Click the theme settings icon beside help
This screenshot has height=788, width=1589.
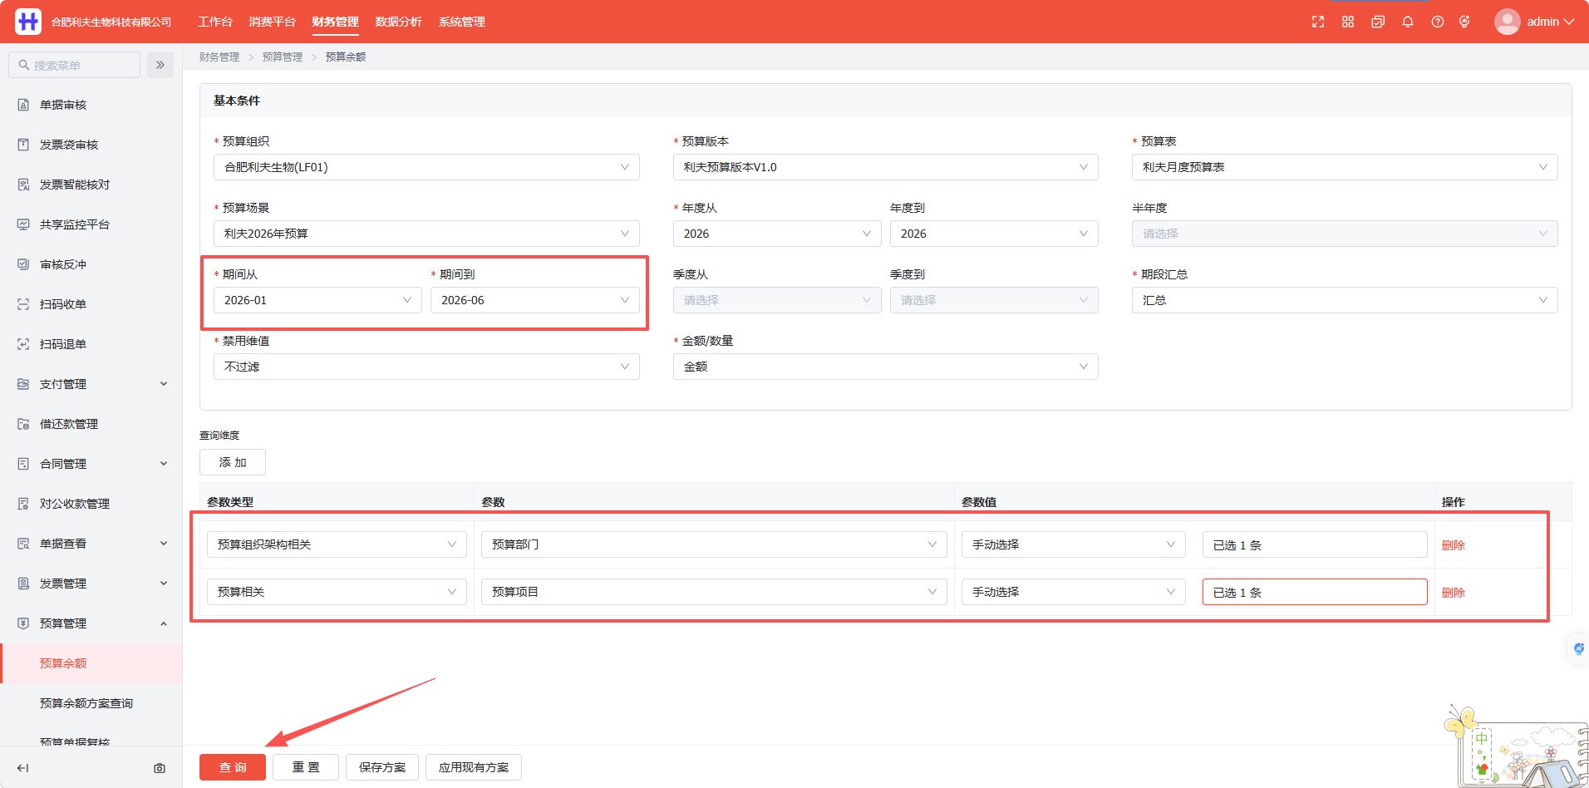point(1464,22)
